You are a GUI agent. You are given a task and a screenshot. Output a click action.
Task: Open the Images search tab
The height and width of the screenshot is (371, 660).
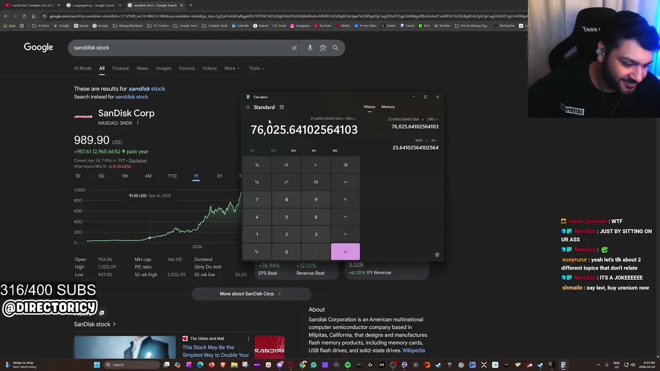pyautogui.click(x=163, y=68)
